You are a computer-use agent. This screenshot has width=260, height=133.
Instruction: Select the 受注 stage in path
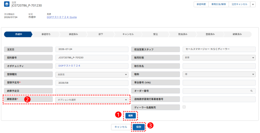(155, 34)
